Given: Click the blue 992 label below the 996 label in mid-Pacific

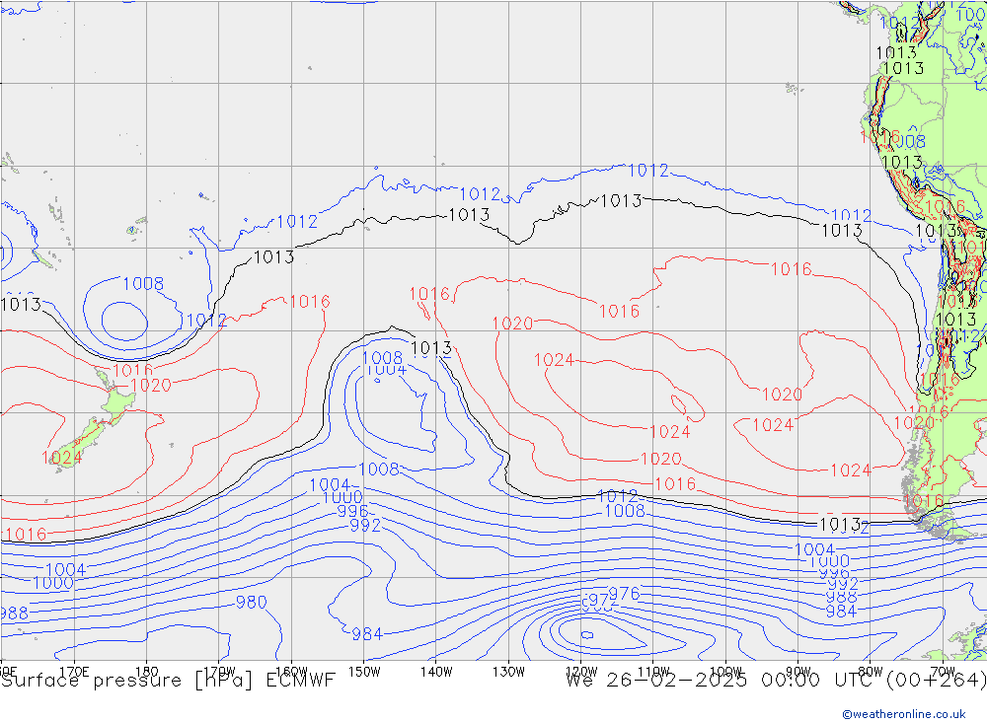Looking at the screenshot, I should tap(365, 525).
